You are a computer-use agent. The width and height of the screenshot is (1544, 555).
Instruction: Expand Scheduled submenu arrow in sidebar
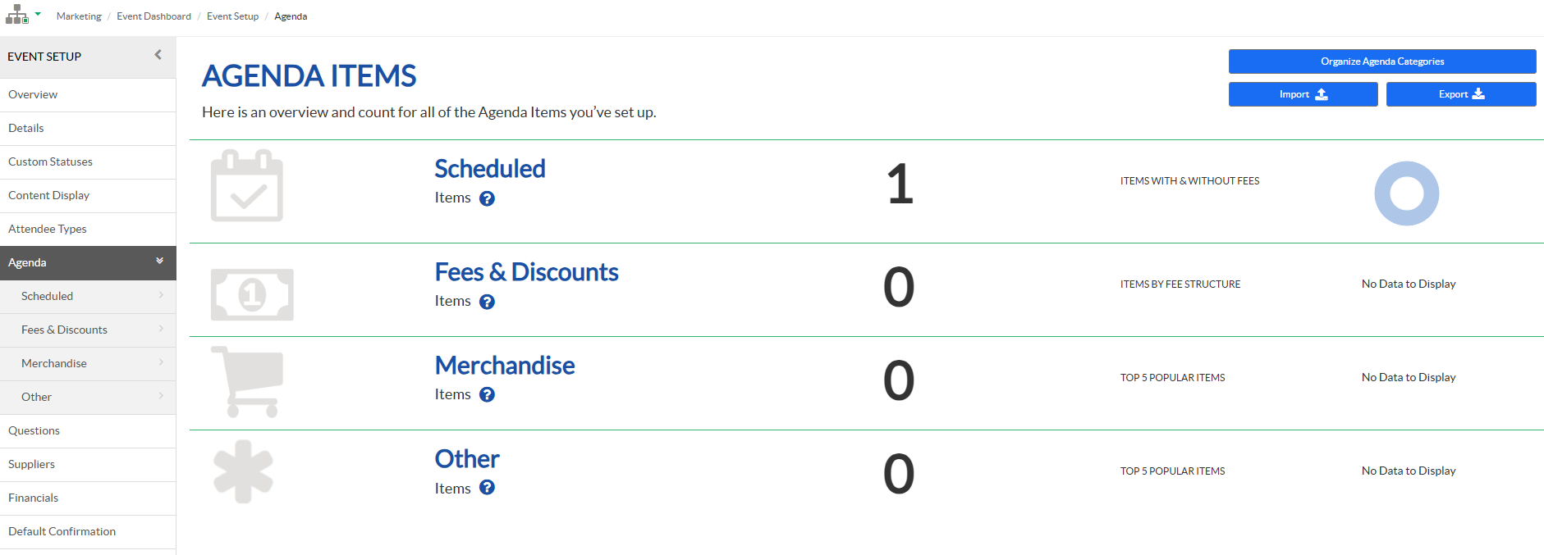pos(161,295)
